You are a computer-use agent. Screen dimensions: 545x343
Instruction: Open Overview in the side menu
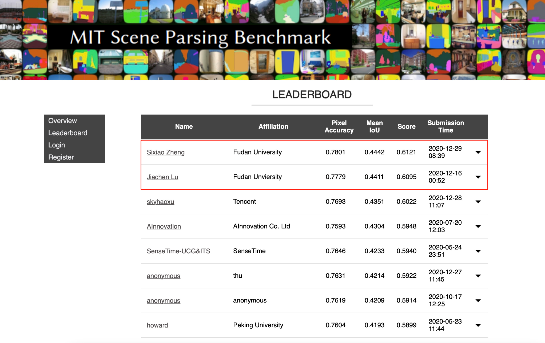coord(62,121)
